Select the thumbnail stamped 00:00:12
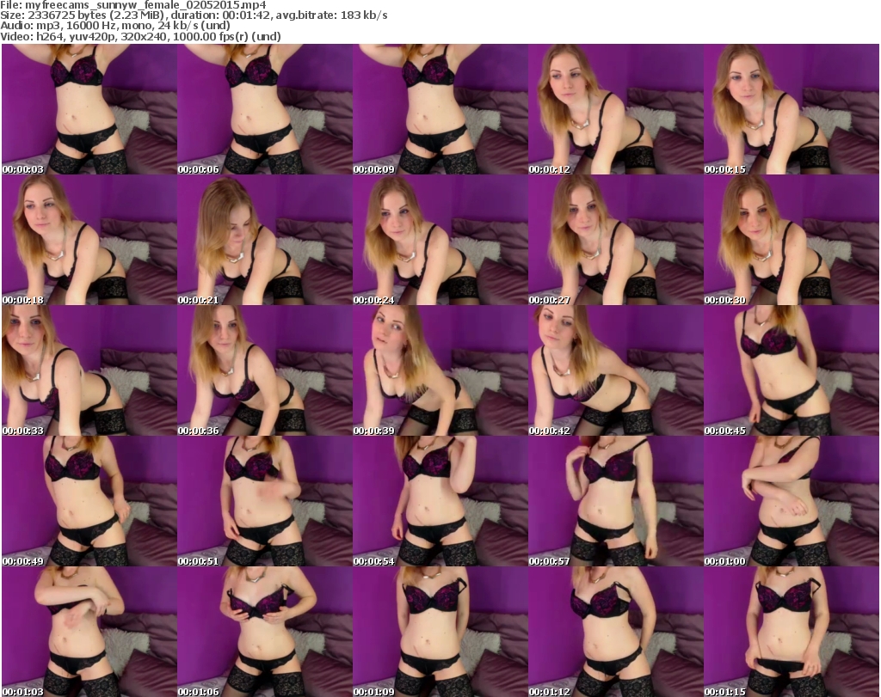 point(616,109)
